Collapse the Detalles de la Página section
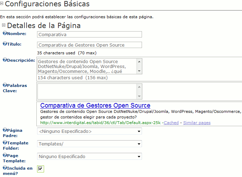Screen dimensions: 242x177 click(4, 25)
